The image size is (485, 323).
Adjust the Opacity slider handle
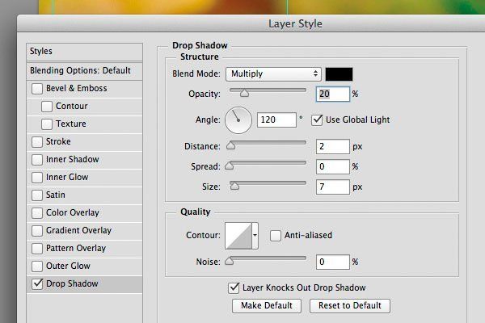coord(244,93)
